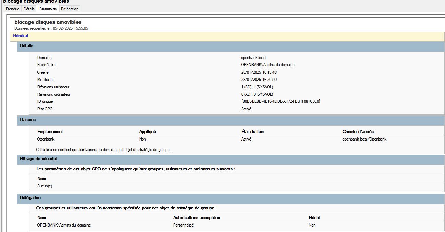Select the Paramètres tab
The width and height of the screenshot is (445, 232).
pyautogui.click(x=48, y=8)
